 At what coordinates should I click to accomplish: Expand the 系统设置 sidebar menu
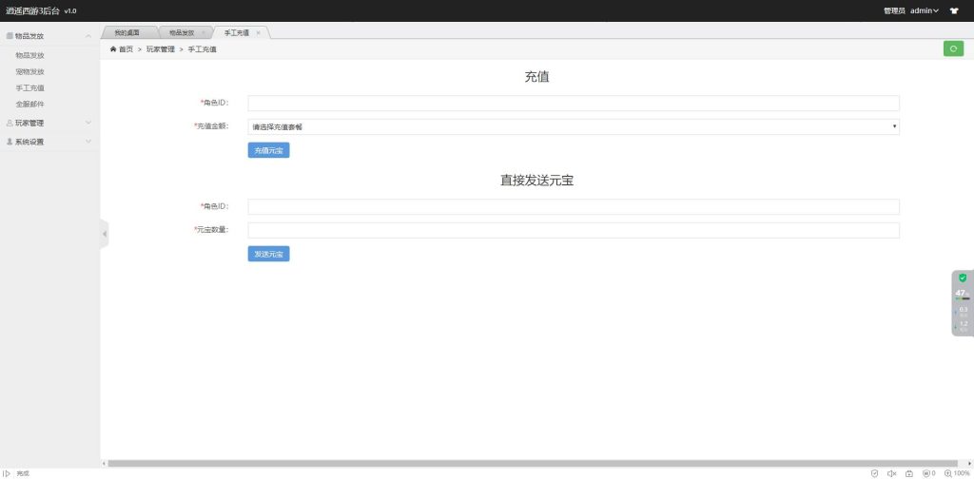(49, 142)
